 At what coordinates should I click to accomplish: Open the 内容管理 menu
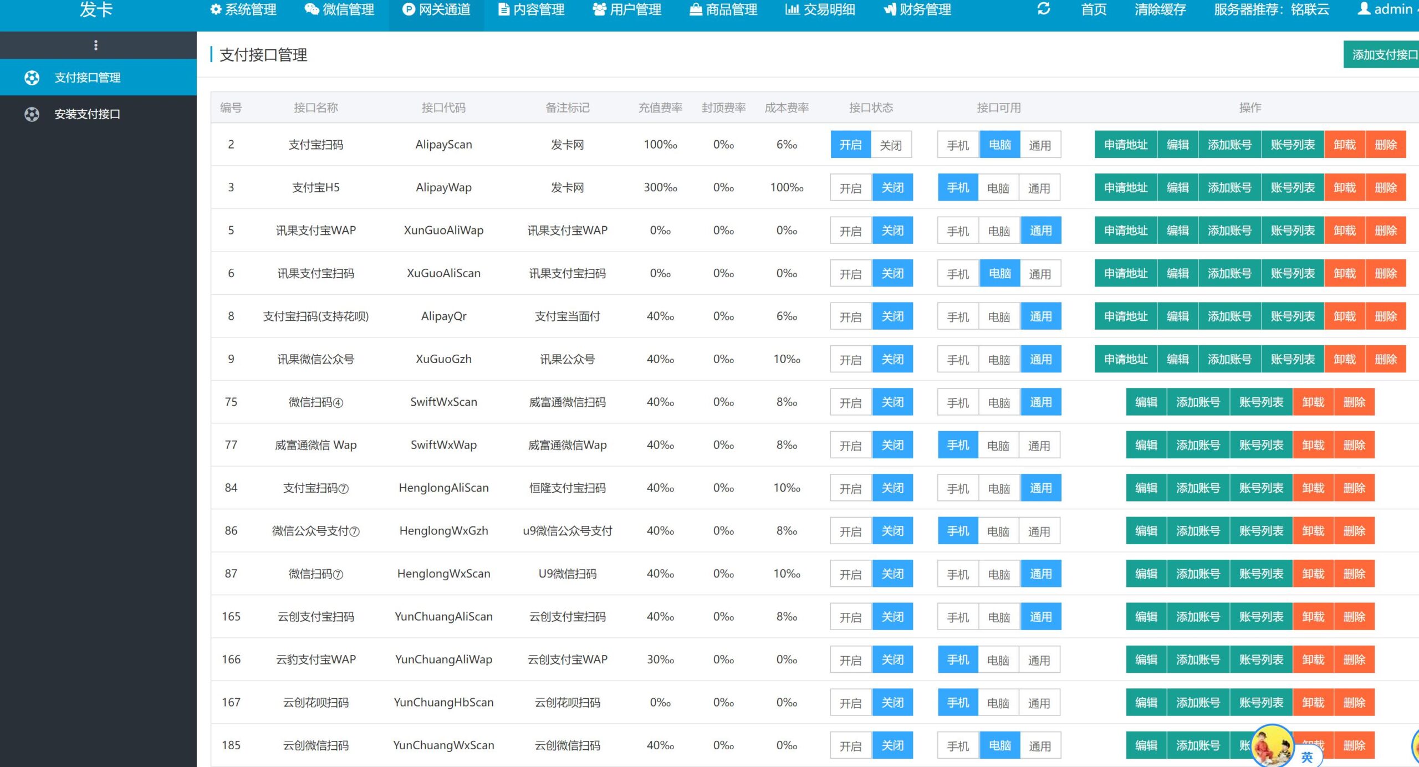pyautogui.click(x=532, y=9)
